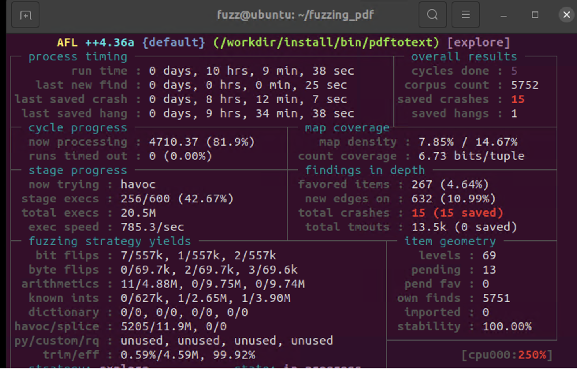Screen dimensions: 577x371
Task: Click the map density percentage
Action: click(468, 142)
